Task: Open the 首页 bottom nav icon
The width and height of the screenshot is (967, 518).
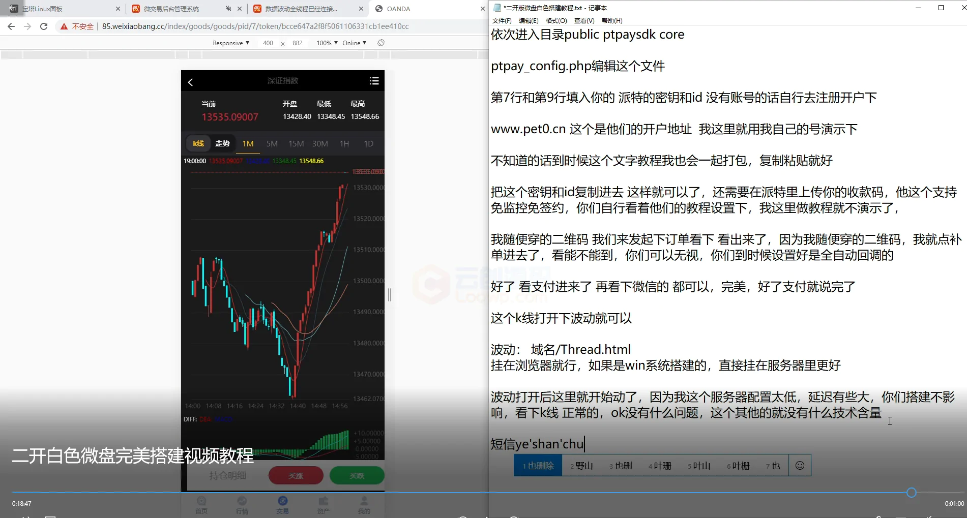Action: (201, 505)
